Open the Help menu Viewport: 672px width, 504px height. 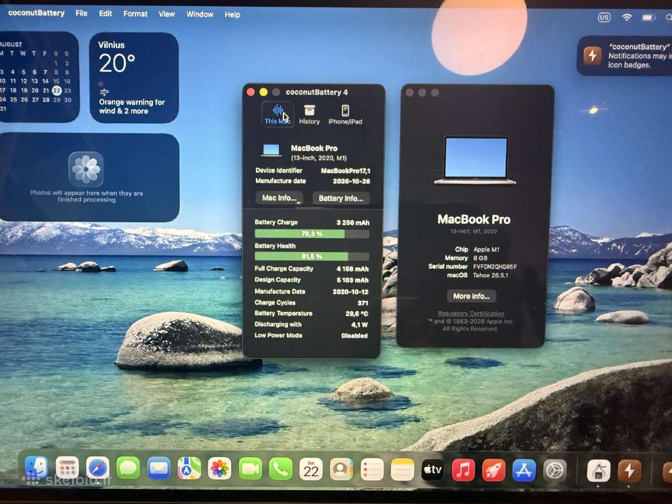point(232,15)
